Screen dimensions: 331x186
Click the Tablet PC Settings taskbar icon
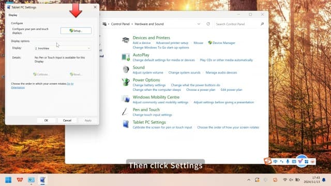tap(42, 180)
